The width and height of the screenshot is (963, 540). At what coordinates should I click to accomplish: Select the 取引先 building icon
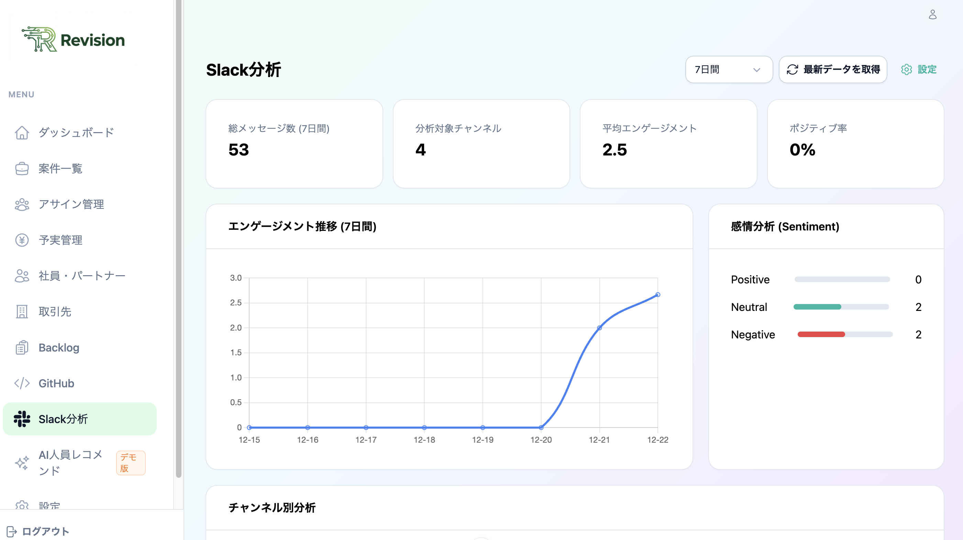[x=22, y=311]
